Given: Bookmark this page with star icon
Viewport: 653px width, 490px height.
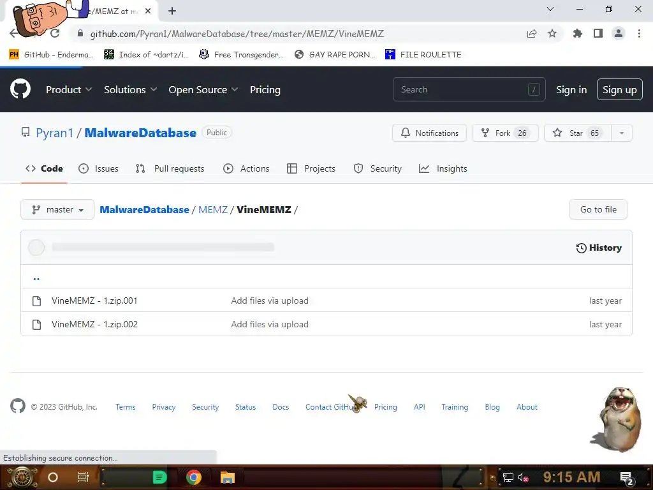Looking at the screenshot, I should click(x=552, y=34).
